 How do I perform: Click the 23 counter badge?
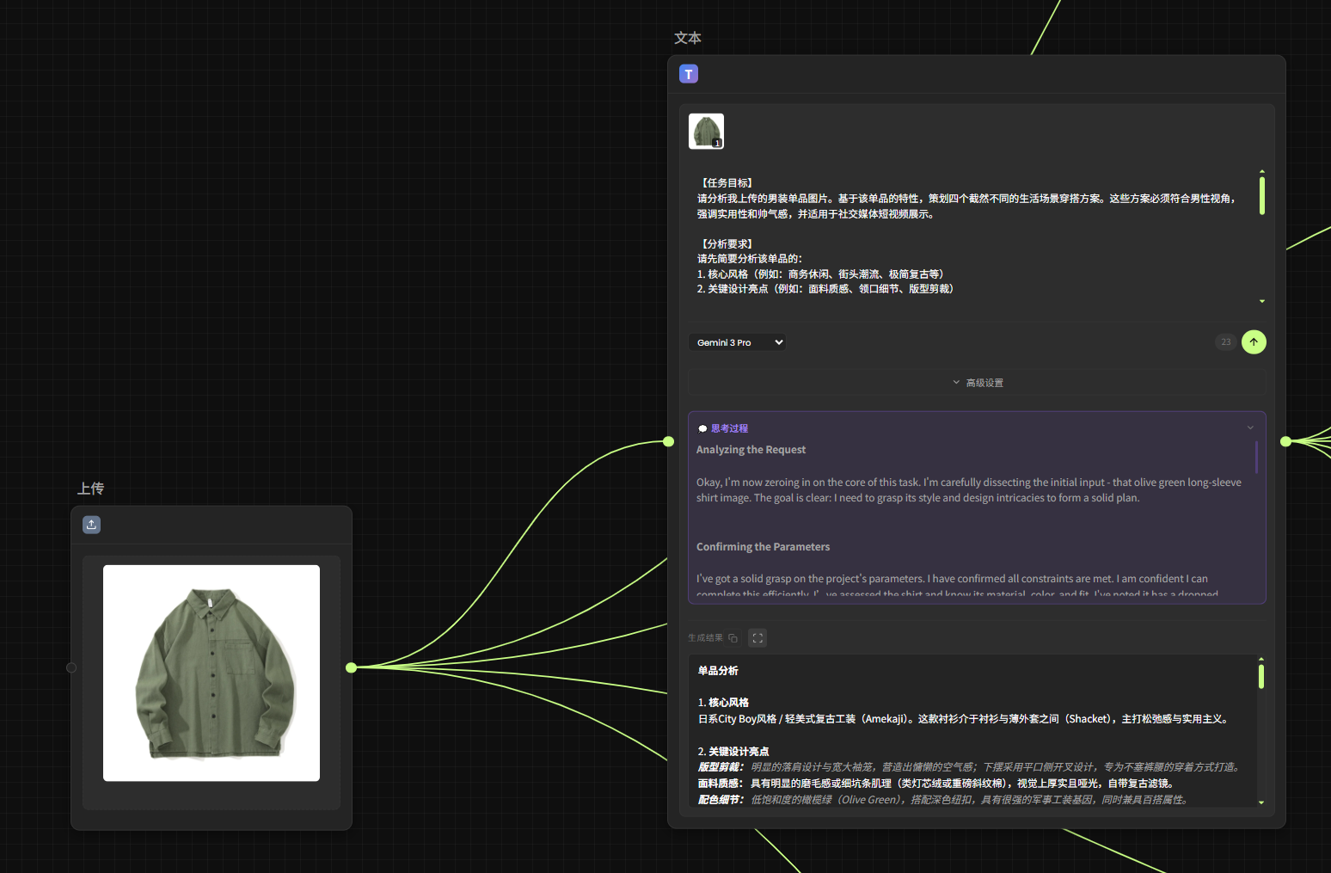coord(1225,342)
